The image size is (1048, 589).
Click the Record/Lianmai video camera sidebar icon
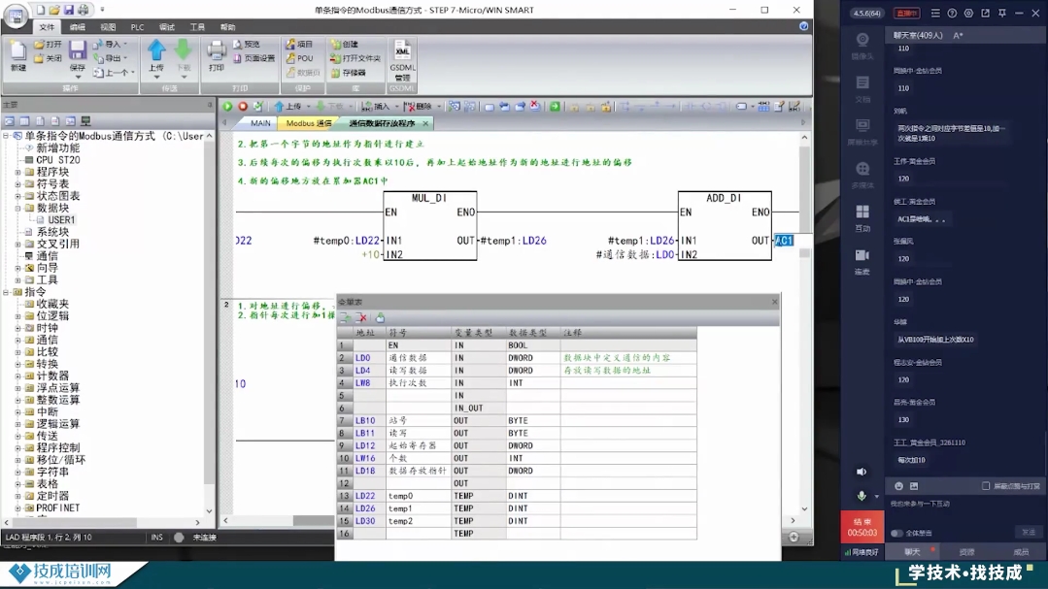pos(862,255)
